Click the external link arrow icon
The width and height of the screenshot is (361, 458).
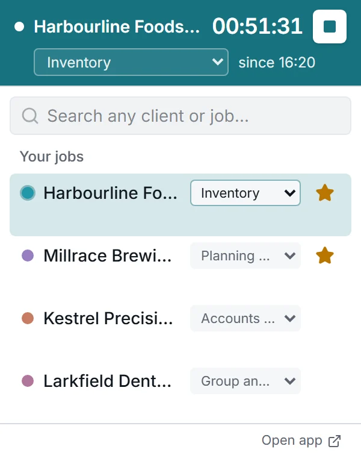335,441
